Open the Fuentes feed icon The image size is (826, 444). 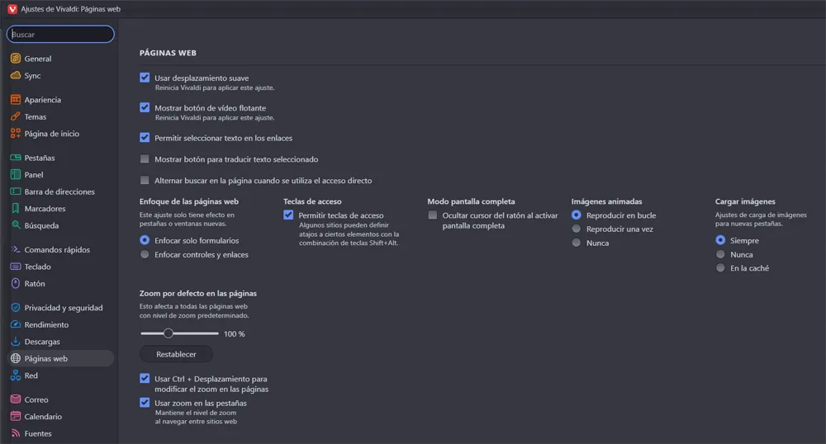(16, 433)
